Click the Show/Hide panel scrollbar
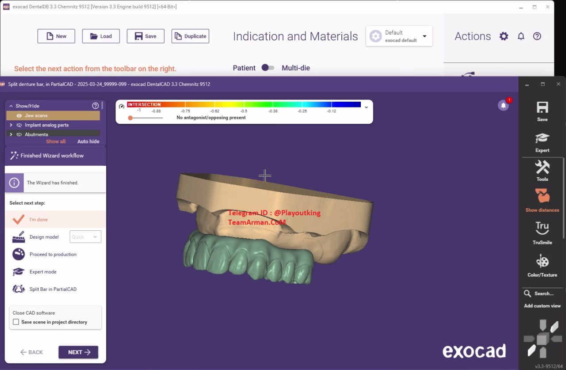 102,105
